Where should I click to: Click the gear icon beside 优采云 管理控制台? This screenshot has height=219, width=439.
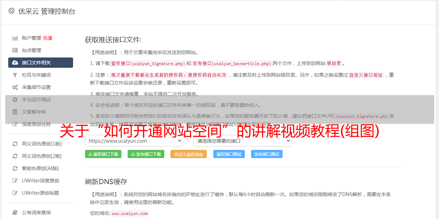[12, 11]
